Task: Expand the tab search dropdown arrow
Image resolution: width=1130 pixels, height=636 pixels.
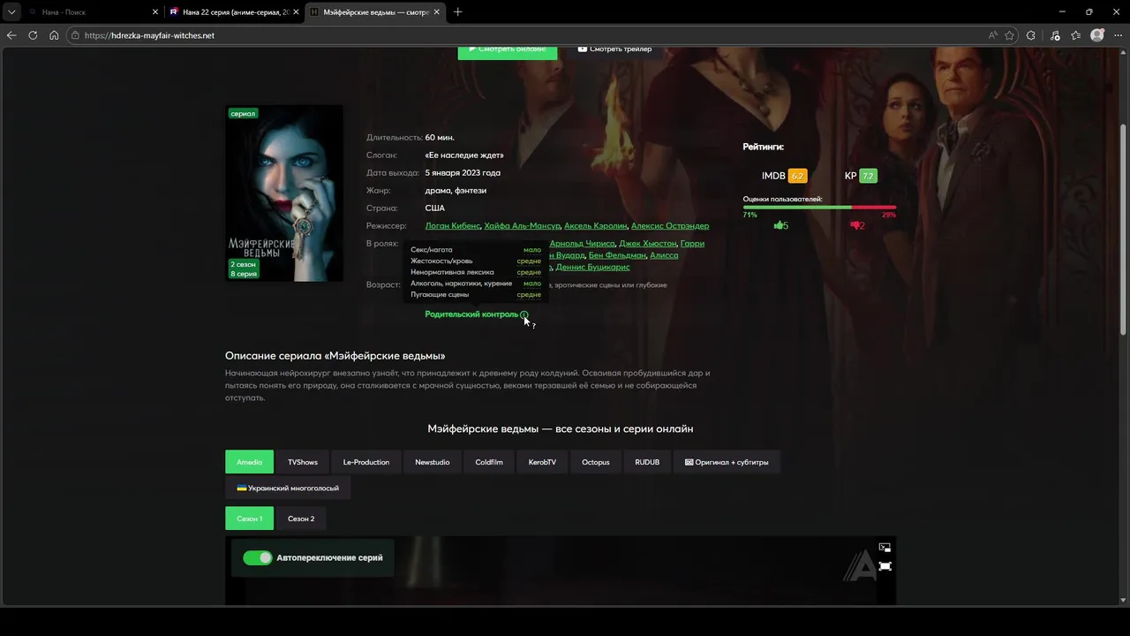Action: (x=11, y=12)
